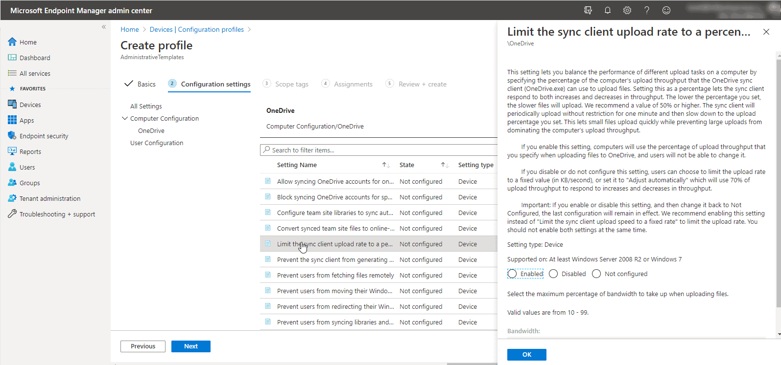781x365 pixels.
Task: Open the Cloud Shell / directory icon in header
Action: click(588, 10)
